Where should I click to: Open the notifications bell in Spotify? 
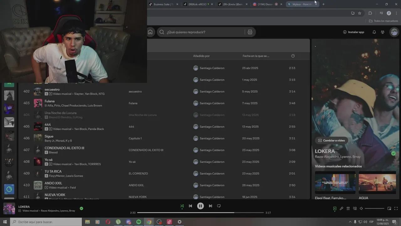tap(374, 32)
